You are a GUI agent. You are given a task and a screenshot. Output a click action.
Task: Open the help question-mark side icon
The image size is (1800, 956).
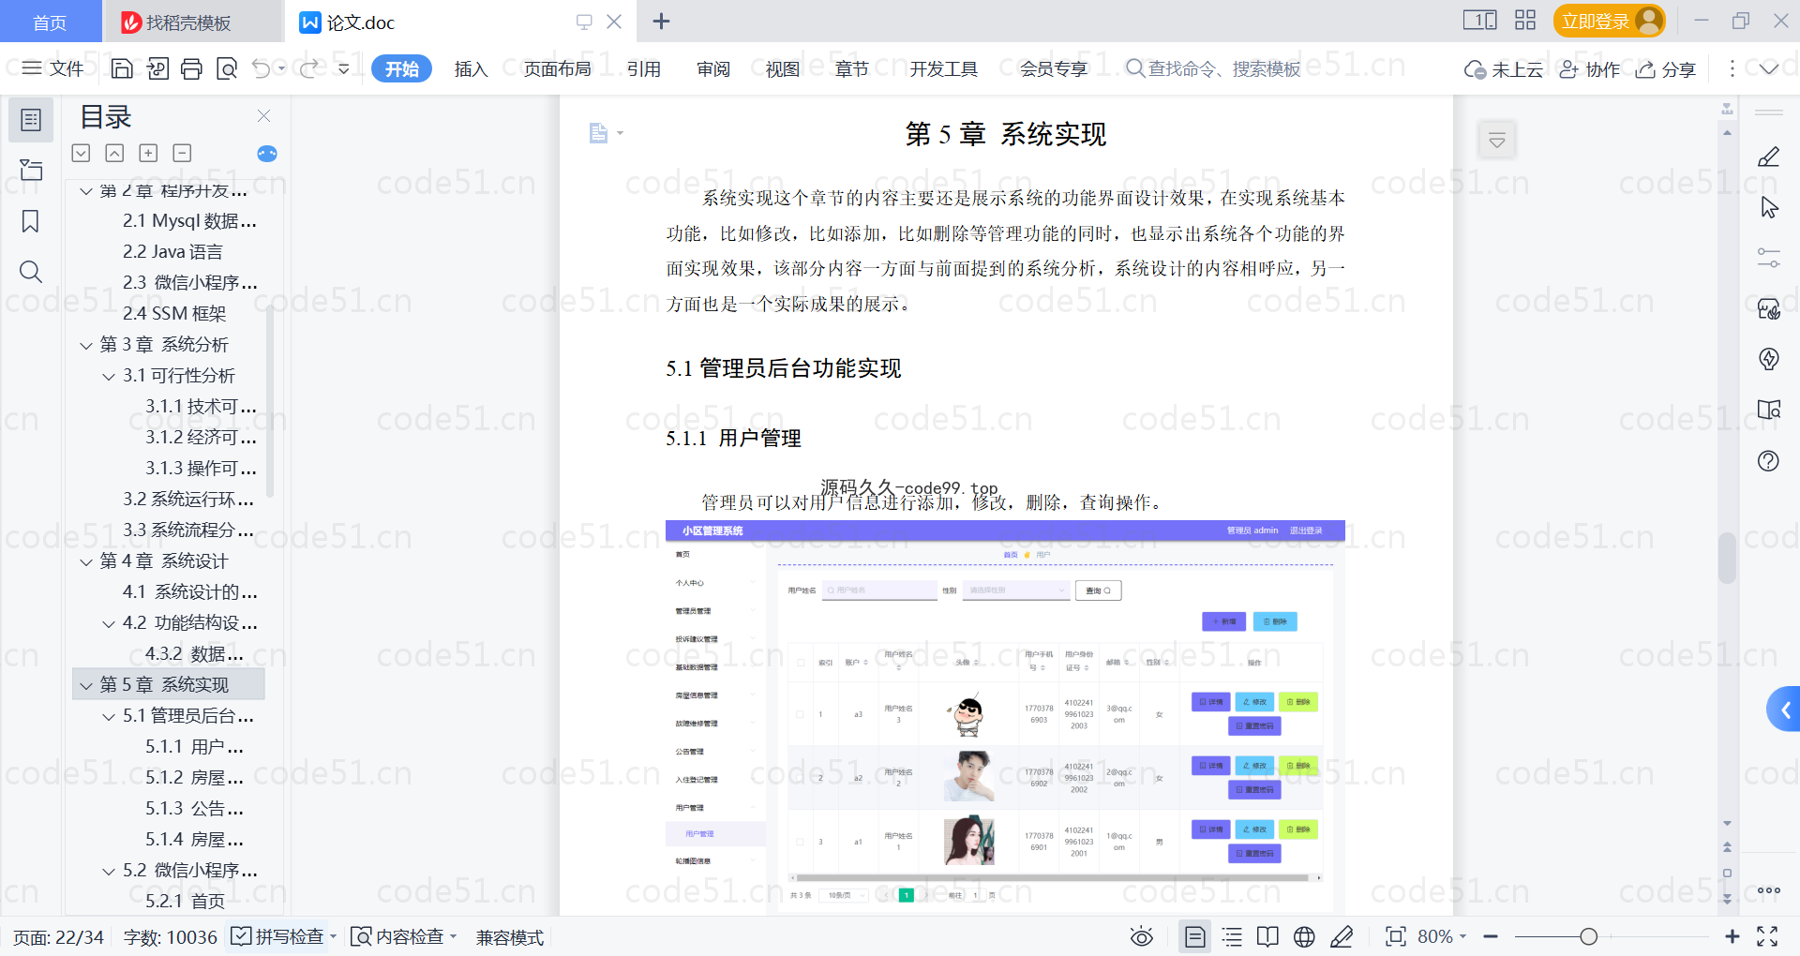point(1768,460)
